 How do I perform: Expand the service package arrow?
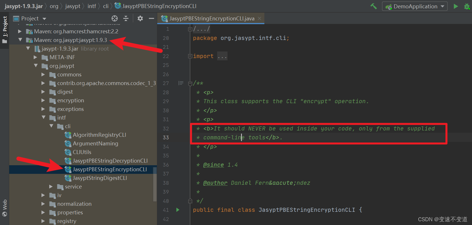click(51, 186)
